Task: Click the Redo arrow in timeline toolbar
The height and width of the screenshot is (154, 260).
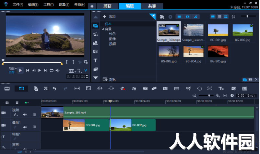Action: point(66,89)
